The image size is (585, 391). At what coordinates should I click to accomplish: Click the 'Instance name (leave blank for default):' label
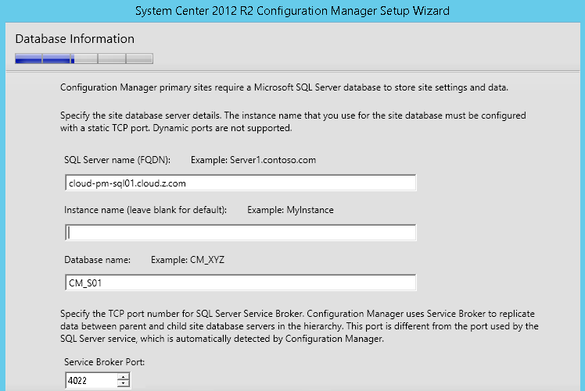tap(145, 210)
